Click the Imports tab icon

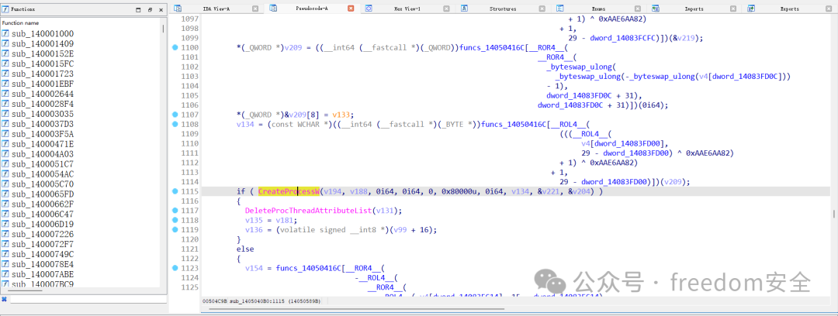656,9
